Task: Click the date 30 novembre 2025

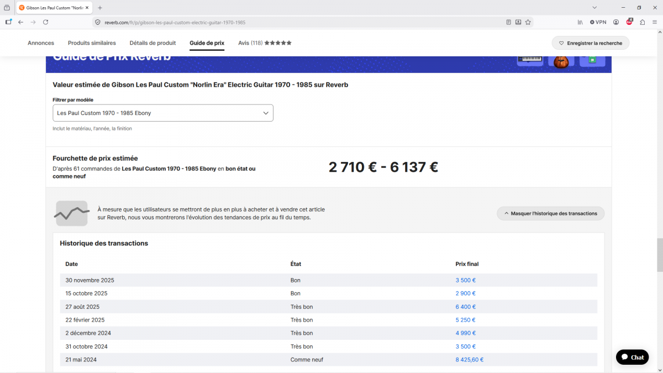Action: point(90,280)
